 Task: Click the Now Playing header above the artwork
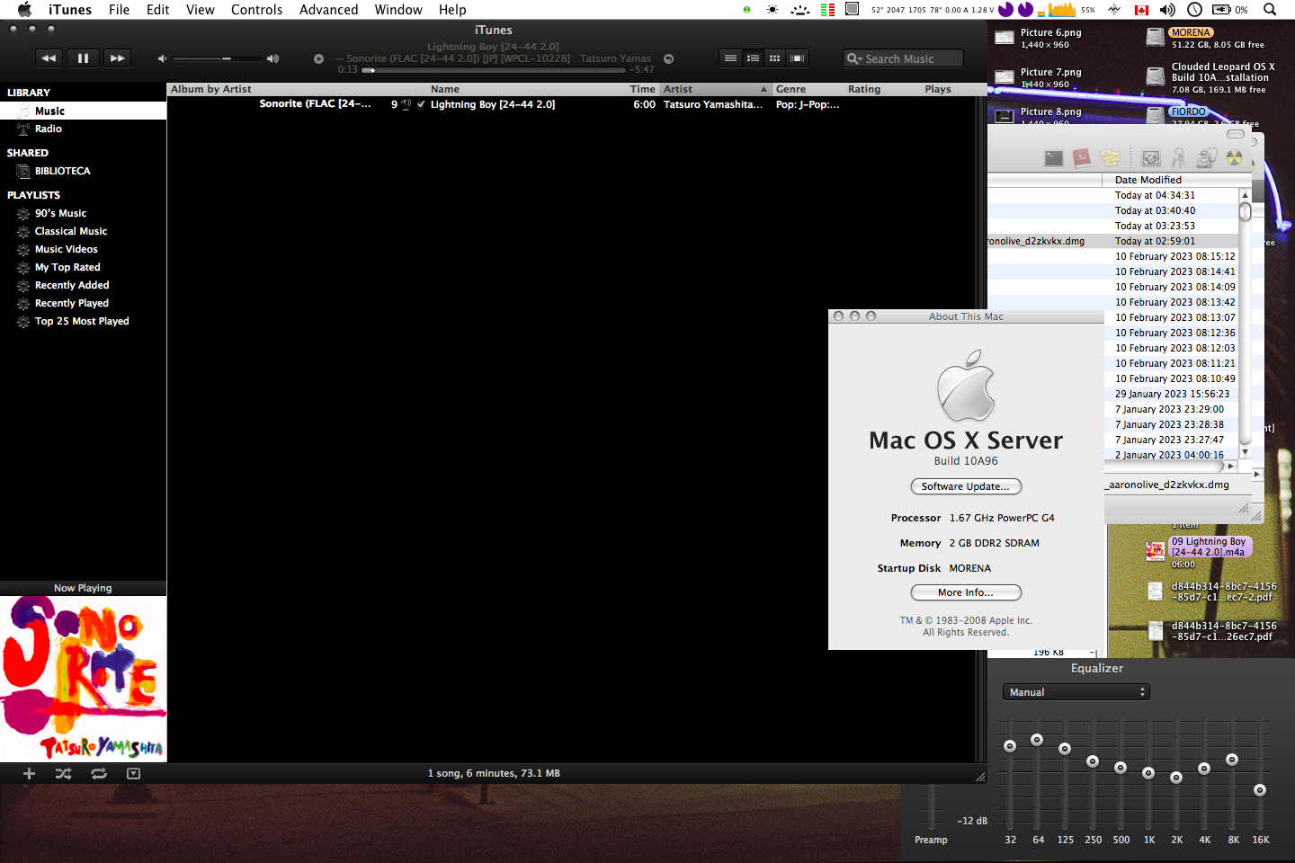click(x=83, y=588)
